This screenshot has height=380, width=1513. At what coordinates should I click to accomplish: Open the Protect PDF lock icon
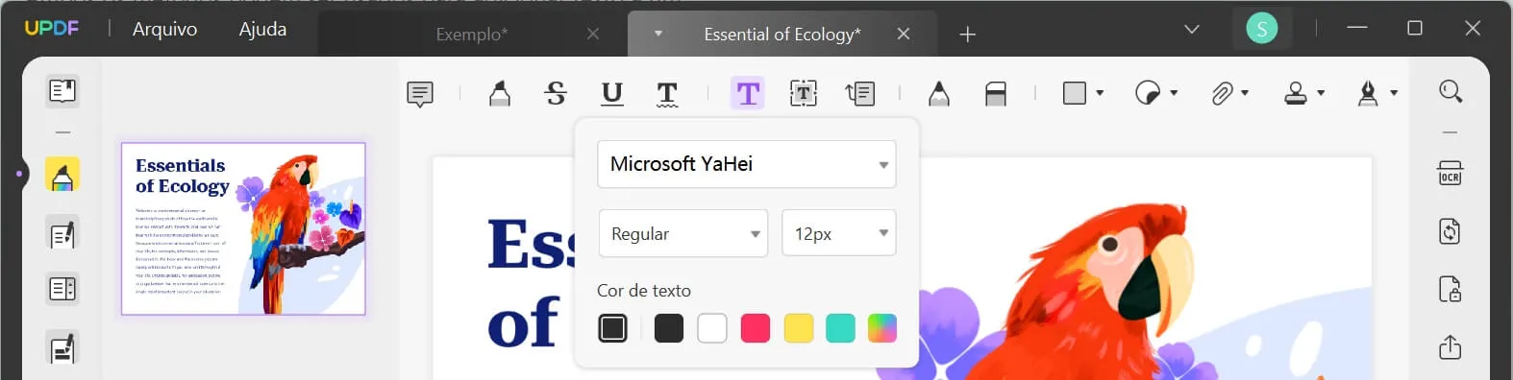pos(1450,289)
